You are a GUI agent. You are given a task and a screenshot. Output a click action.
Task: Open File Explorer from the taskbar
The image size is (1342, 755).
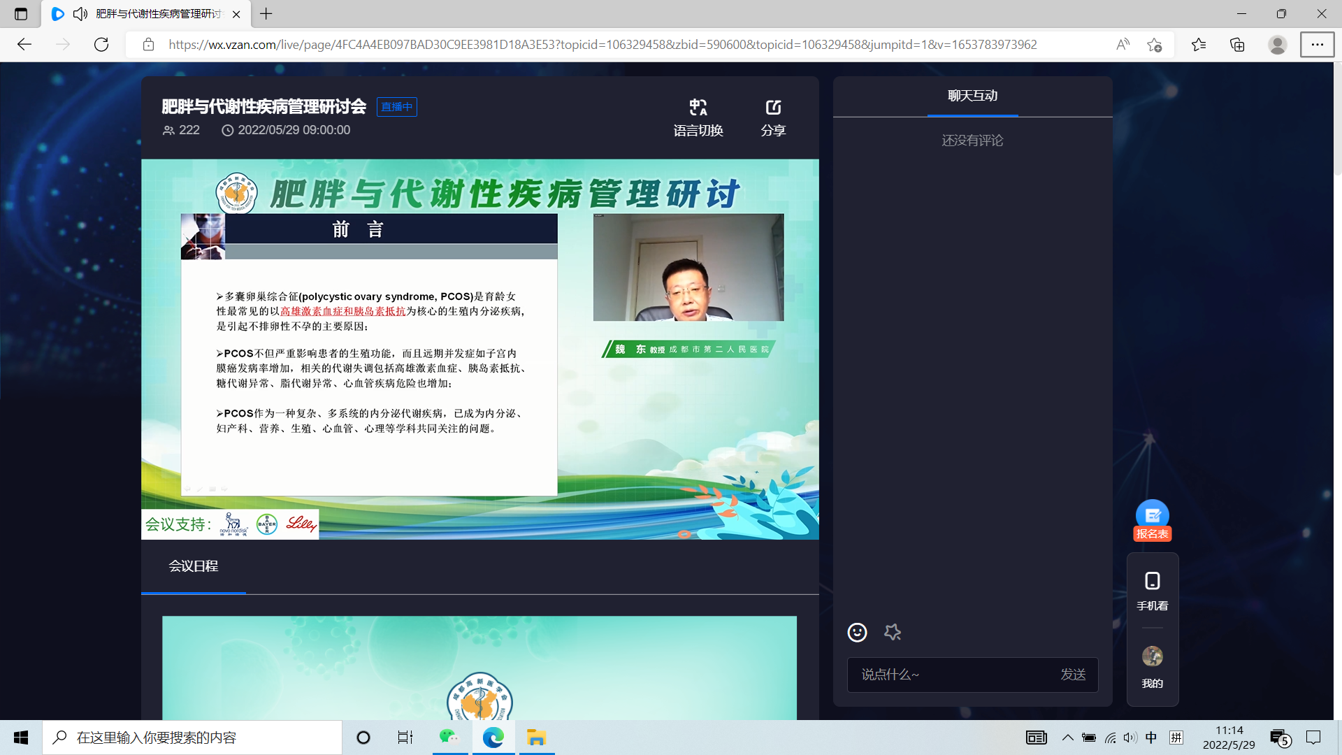(x=536, y=738)
